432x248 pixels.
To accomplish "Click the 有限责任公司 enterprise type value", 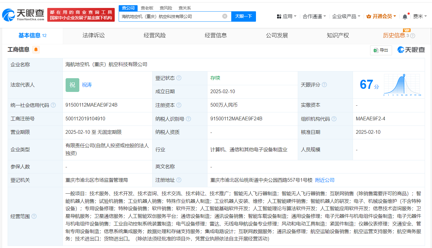I will coord(107,150).
